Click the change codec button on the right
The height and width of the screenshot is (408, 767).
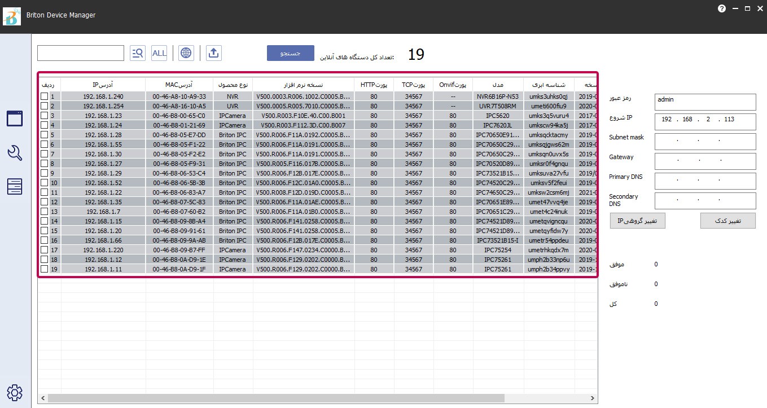(727, 221)
